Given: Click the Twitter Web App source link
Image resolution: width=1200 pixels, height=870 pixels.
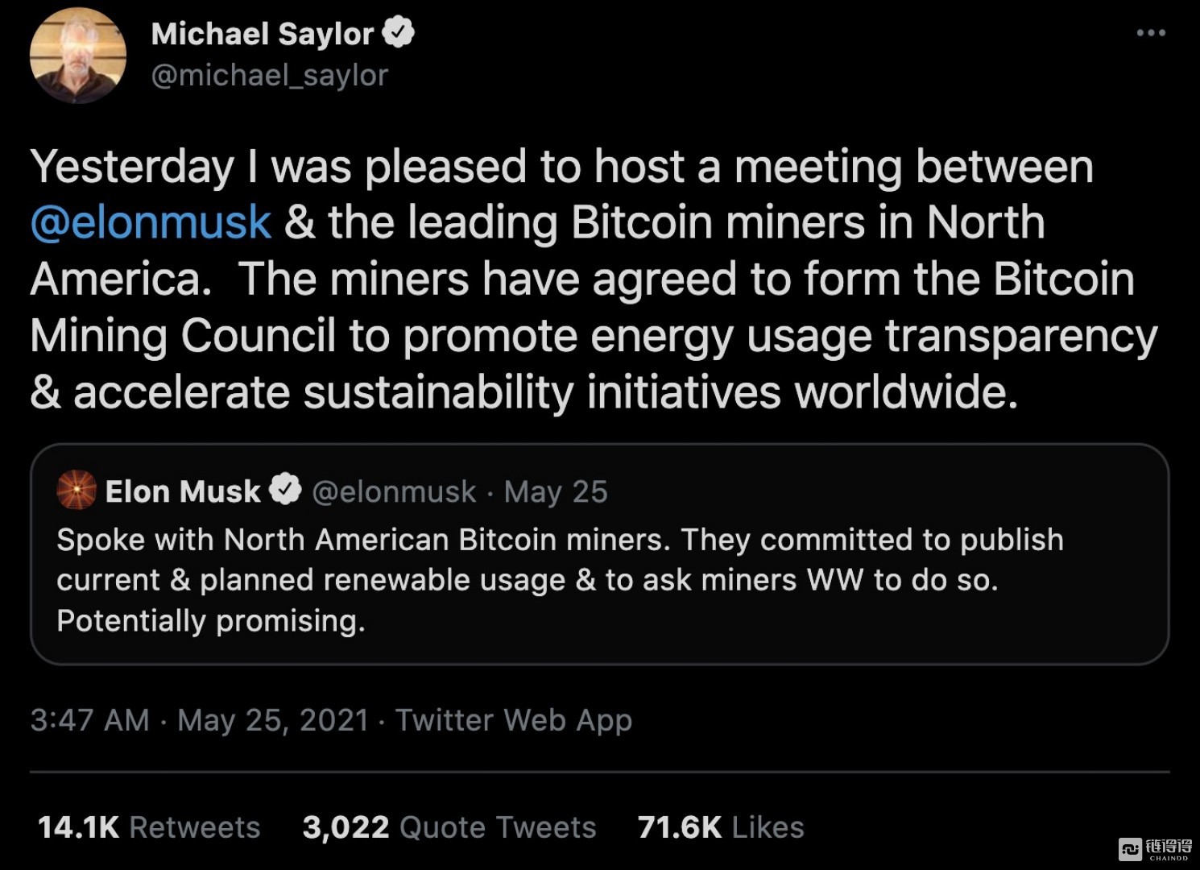Looking at the screenshot, I should 513,719.
